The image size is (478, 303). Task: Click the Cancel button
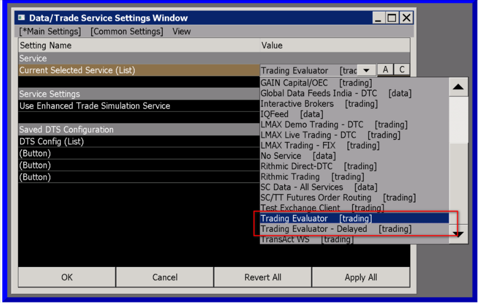click(x=165, y=277)
